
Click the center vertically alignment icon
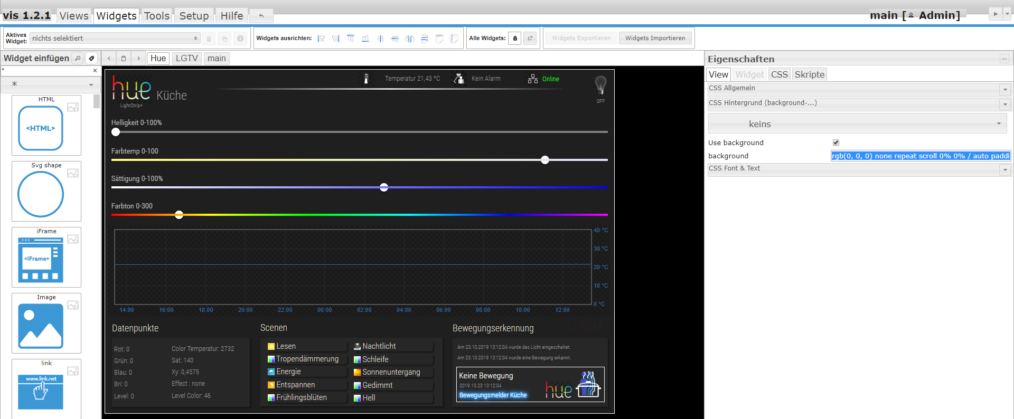(395, 39)
